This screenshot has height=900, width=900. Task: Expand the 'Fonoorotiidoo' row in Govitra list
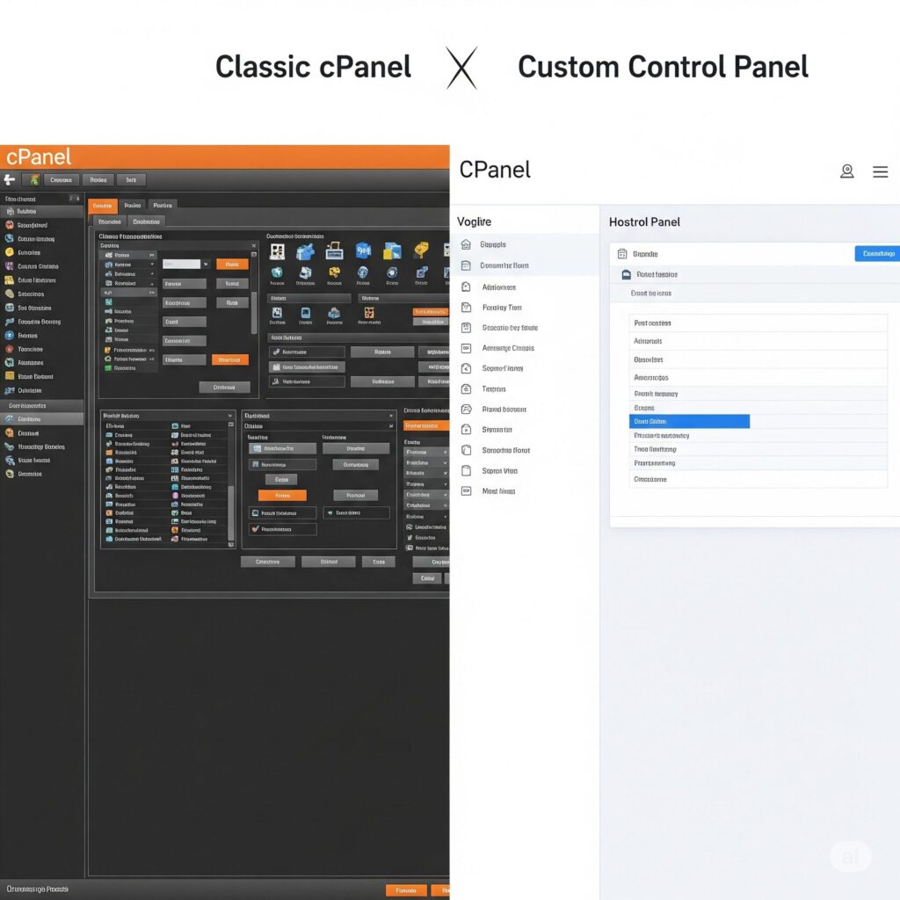click(x=152, y=350)
